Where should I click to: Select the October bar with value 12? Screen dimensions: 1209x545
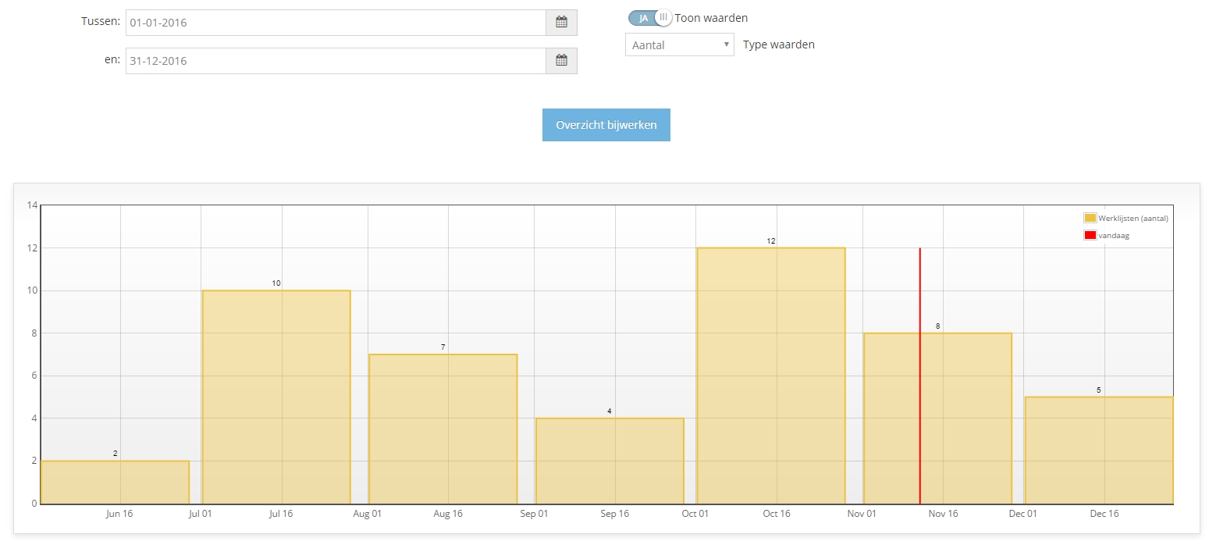point(770,375)
